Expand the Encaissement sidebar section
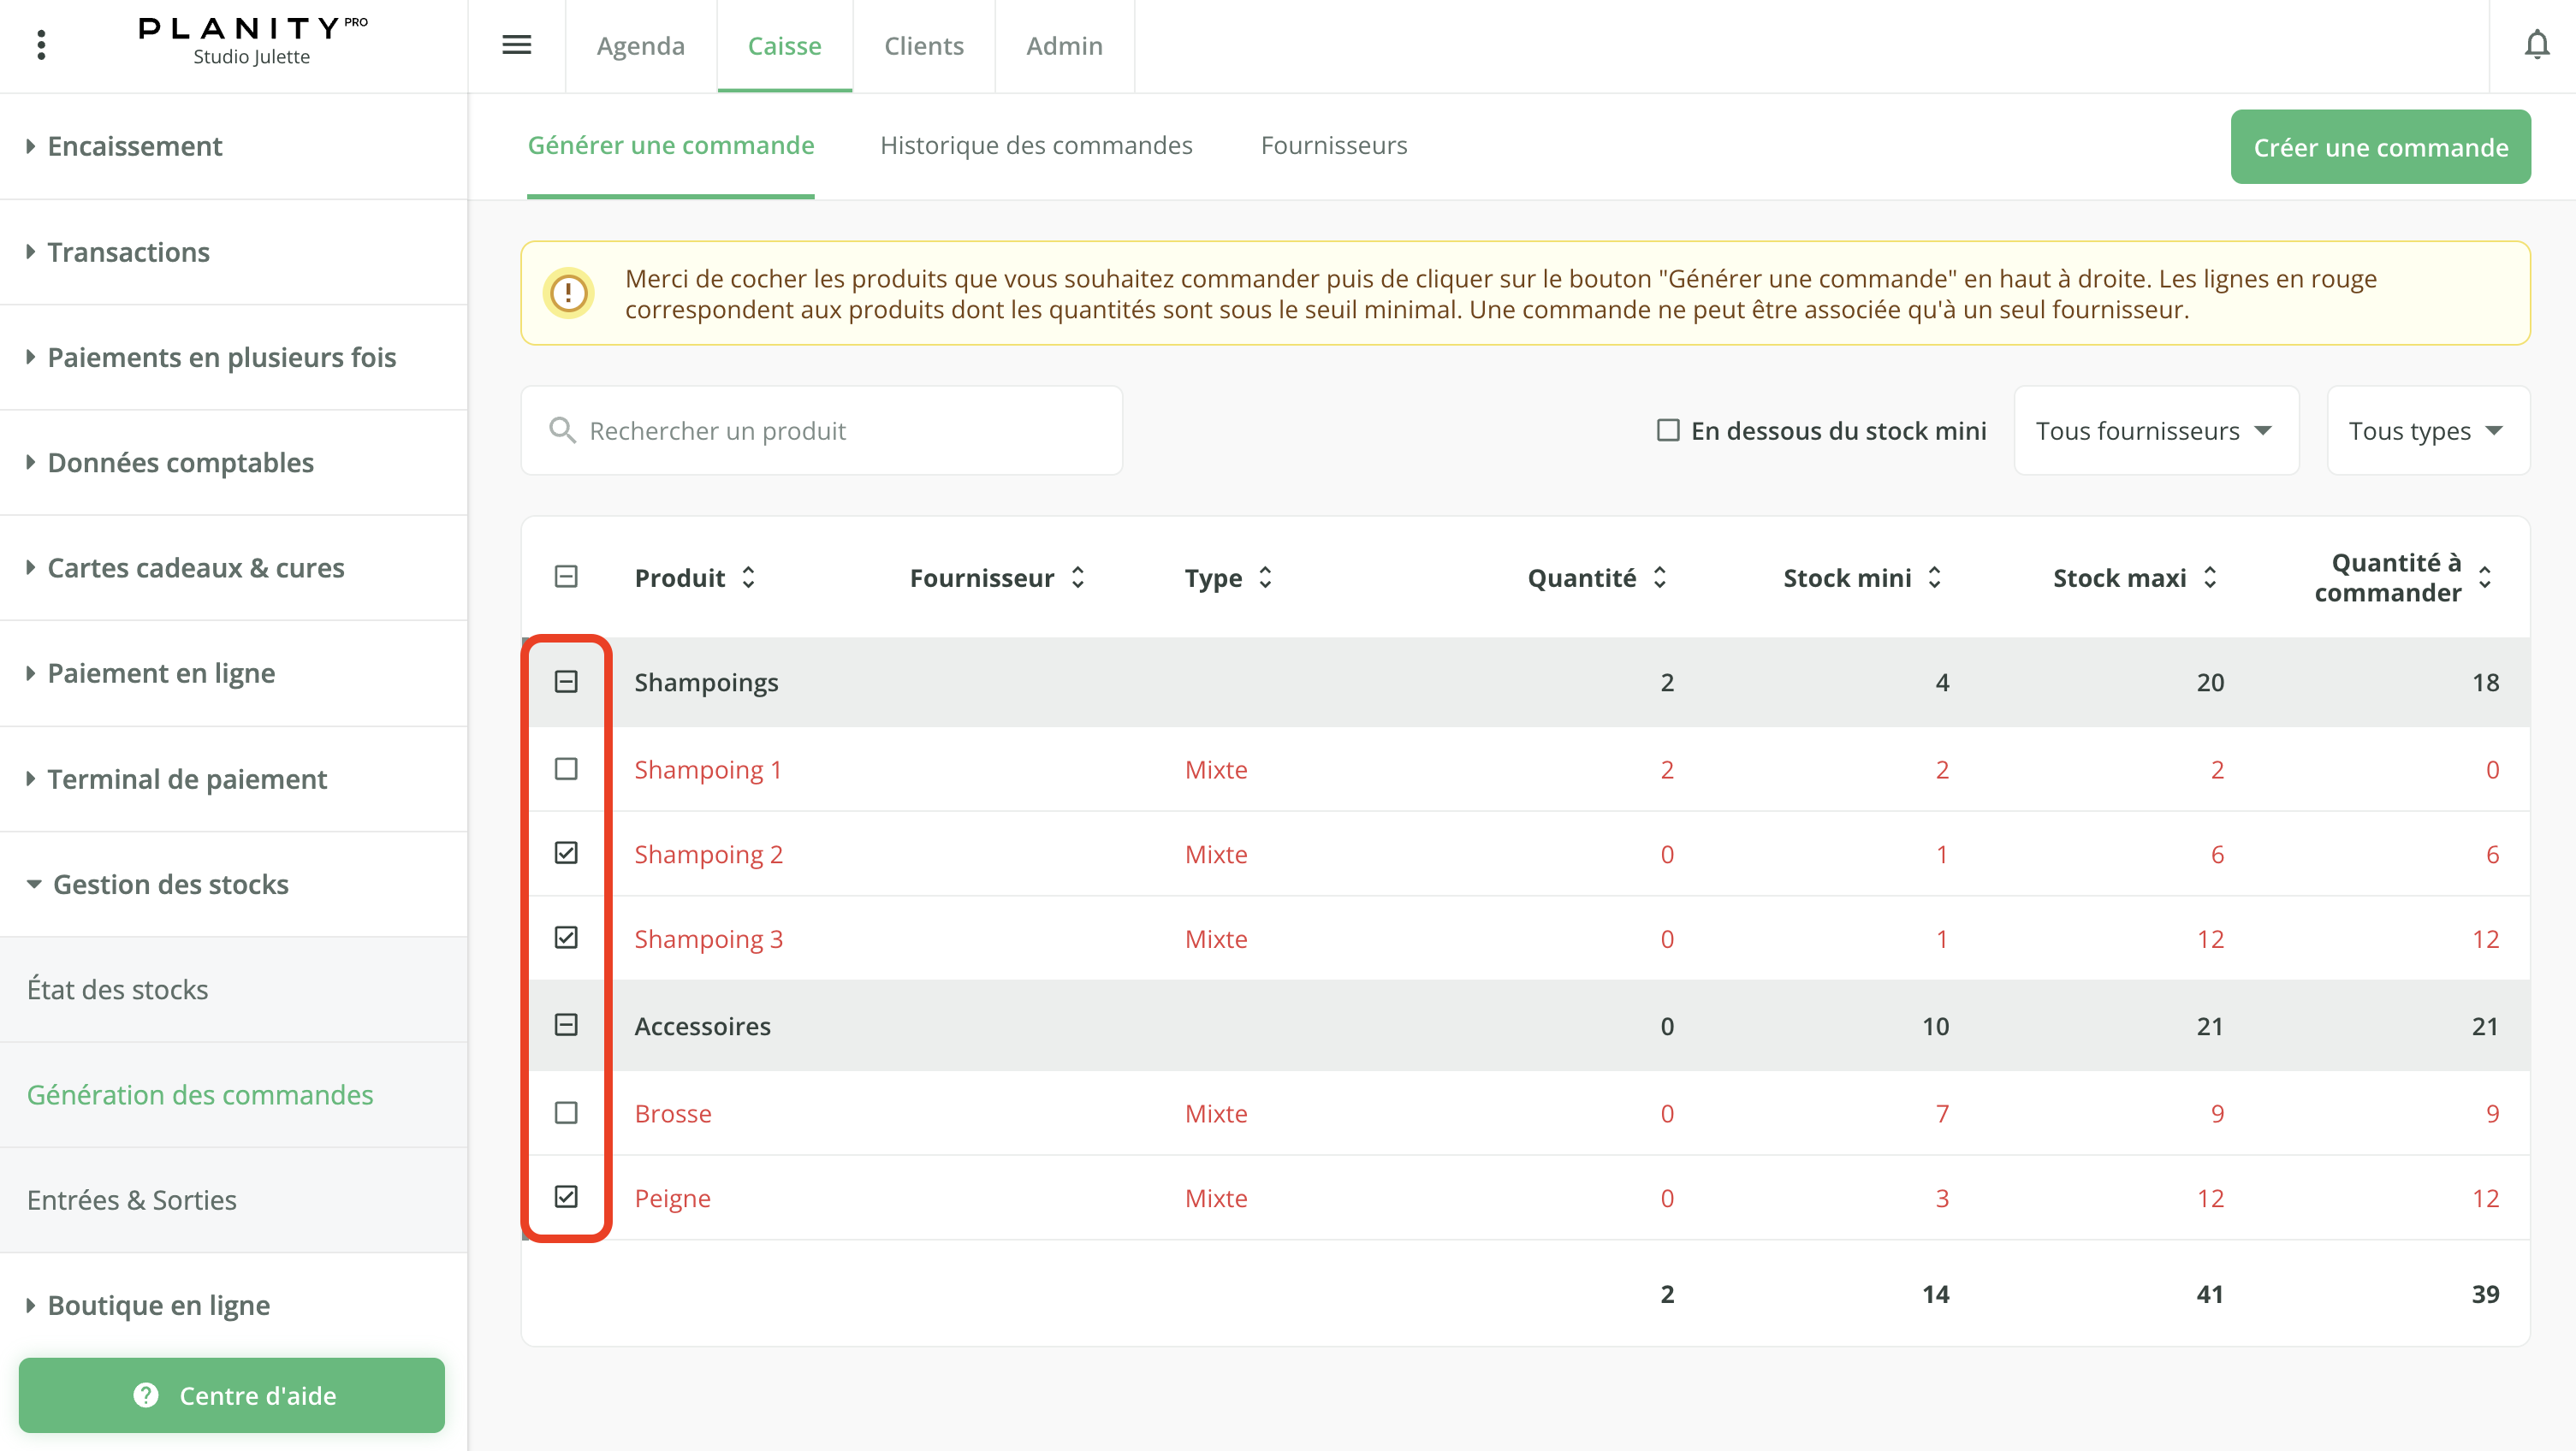The image size is (2576, 1451). 135,146
